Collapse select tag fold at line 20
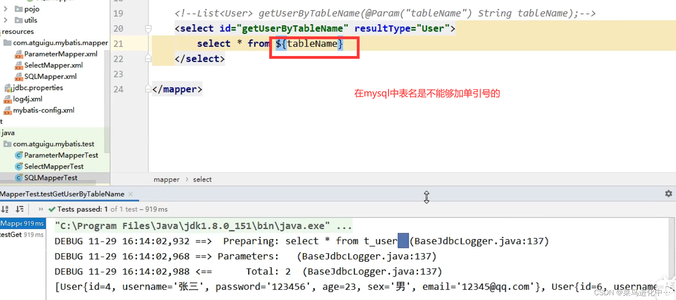676x300 pixels. click(x=148, y=29)
